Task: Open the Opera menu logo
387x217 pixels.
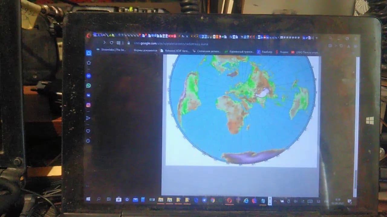Action: [x=89, y=36]
